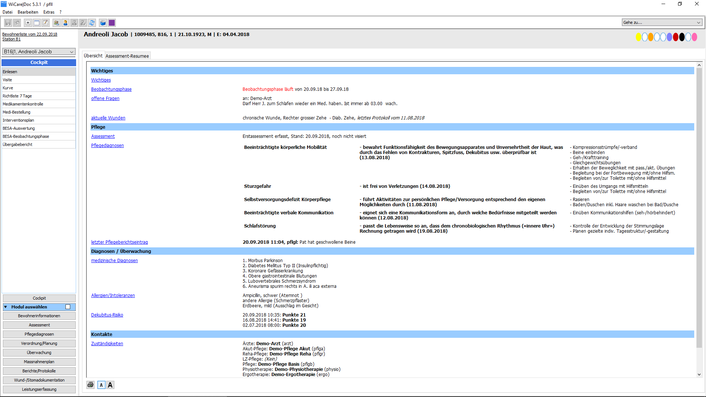Open the resident selector B16|1, Andreoli Jacob
The height and width of the screenshot is (397, 706).
click(39, 52)
